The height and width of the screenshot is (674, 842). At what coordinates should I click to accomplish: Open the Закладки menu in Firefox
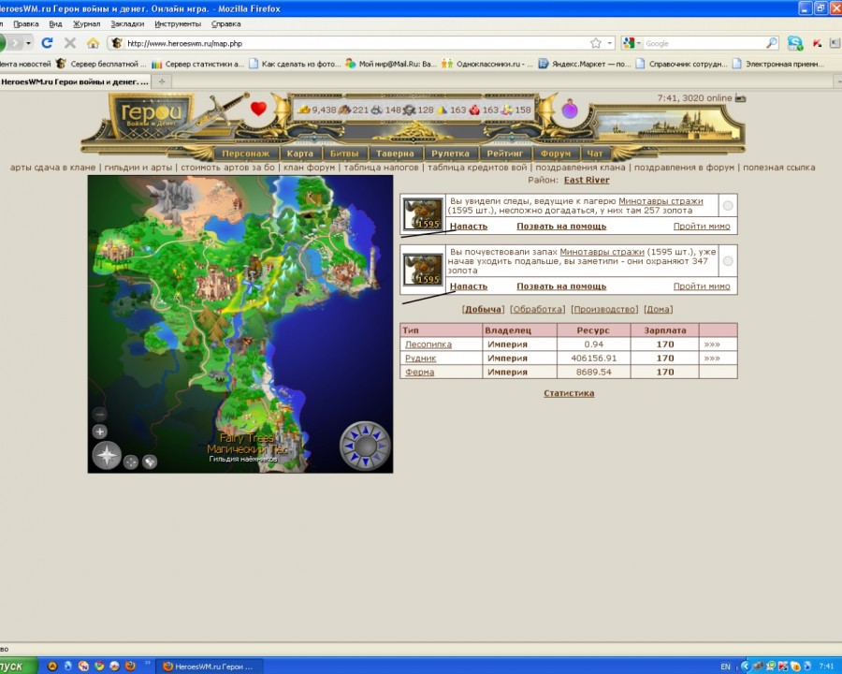click(127, 23)
